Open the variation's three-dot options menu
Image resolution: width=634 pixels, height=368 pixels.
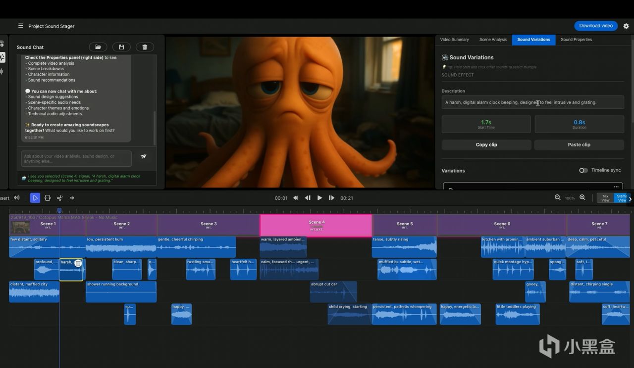click(616, 187)
